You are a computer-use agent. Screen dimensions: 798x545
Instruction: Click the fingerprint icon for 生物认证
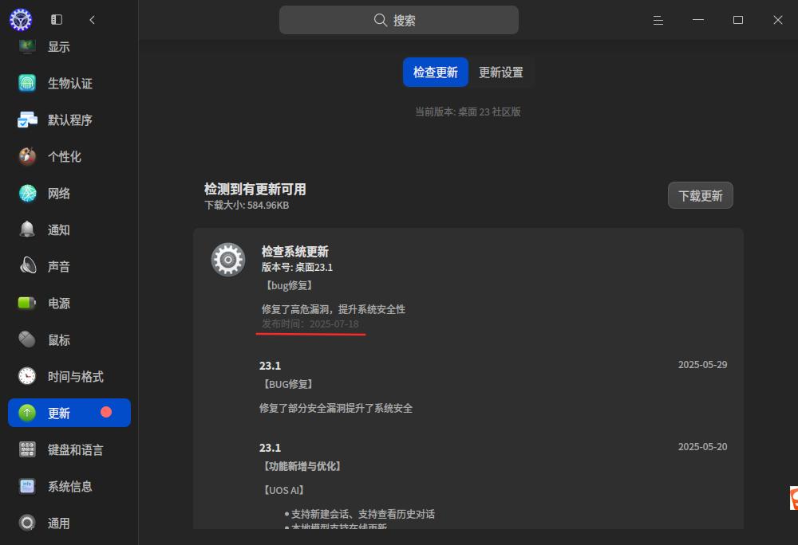click(x=27, y=83)
